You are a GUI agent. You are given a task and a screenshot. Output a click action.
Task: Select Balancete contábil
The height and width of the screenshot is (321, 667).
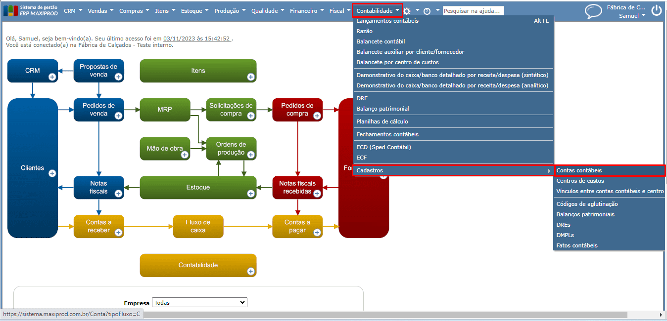pos(453,41)
